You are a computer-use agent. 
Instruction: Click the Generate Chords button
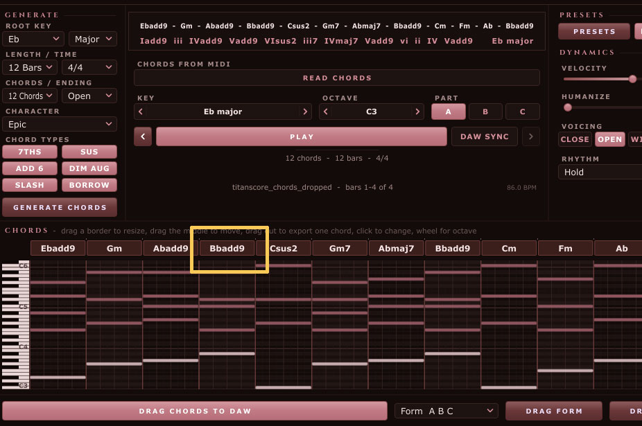60,208
